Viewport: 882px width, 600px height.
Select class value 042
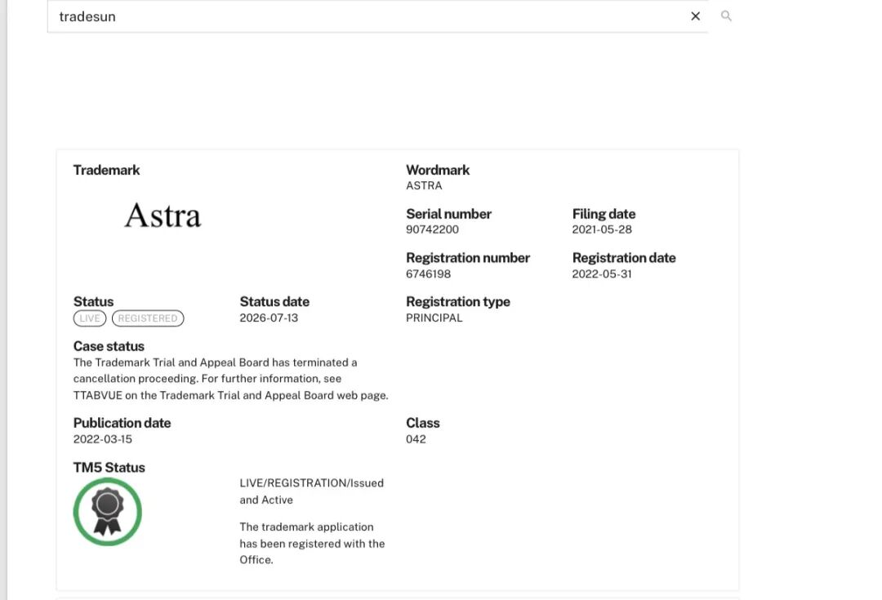click(416, 439)
